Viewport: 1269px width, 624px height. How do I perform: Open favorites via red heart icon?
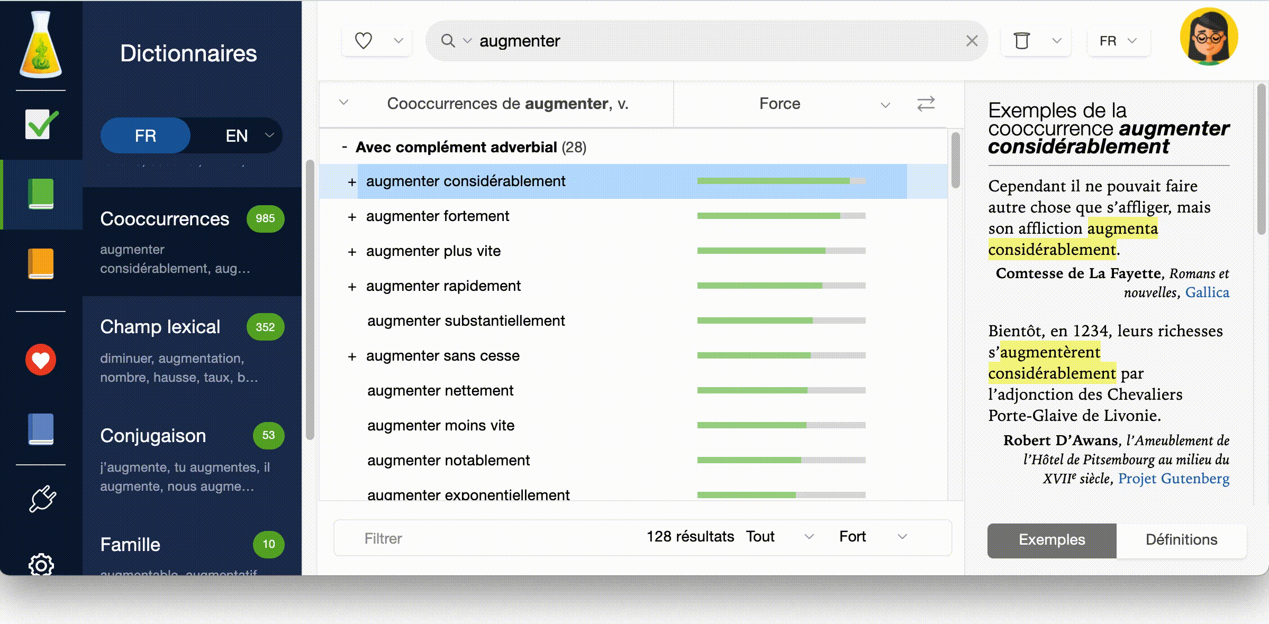point(41,360)
